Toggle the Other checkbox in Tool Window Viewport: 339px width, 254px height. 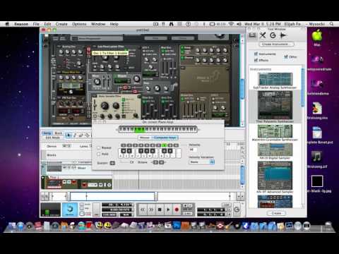click(286, 56)
